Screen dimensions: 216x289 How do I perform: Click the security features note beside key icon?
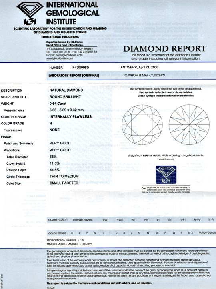pos(166,190)
